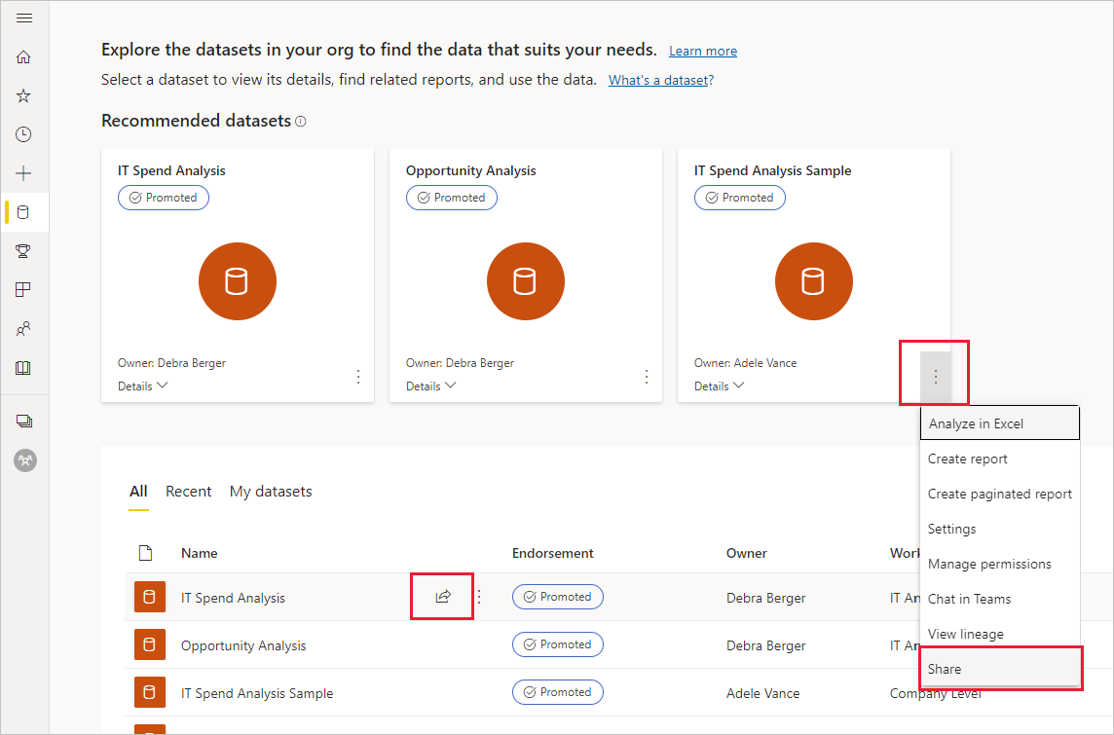The height and width of the screenshot is (735, 1114).
Task: Open the navigation pane hamburger menu
Action: 25,17
